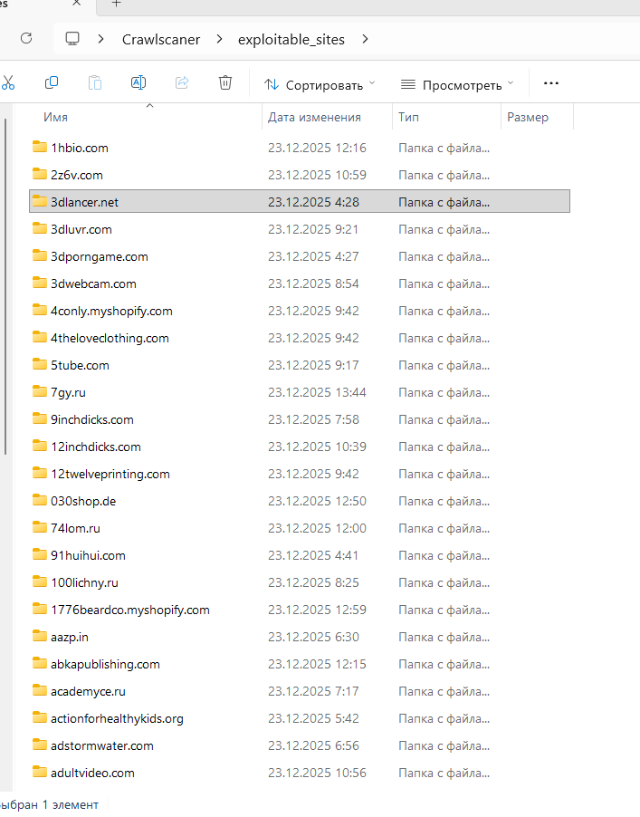Select folder icon of 3dluvr.com
Screen dimensions: 640x817
[x=40, y=228]
